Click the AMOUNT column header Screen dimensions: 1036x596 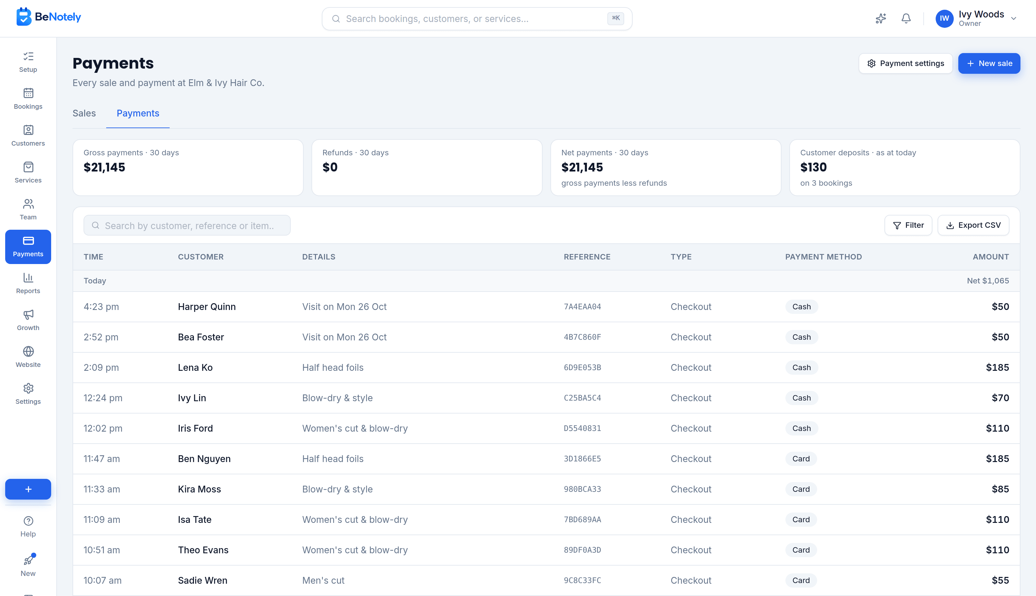[991, 257]
